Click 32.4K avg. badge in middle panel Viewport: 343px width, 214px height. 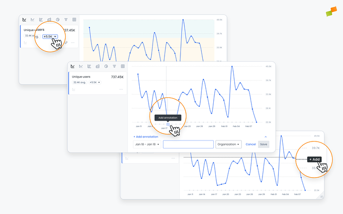(x=80, y=82)
